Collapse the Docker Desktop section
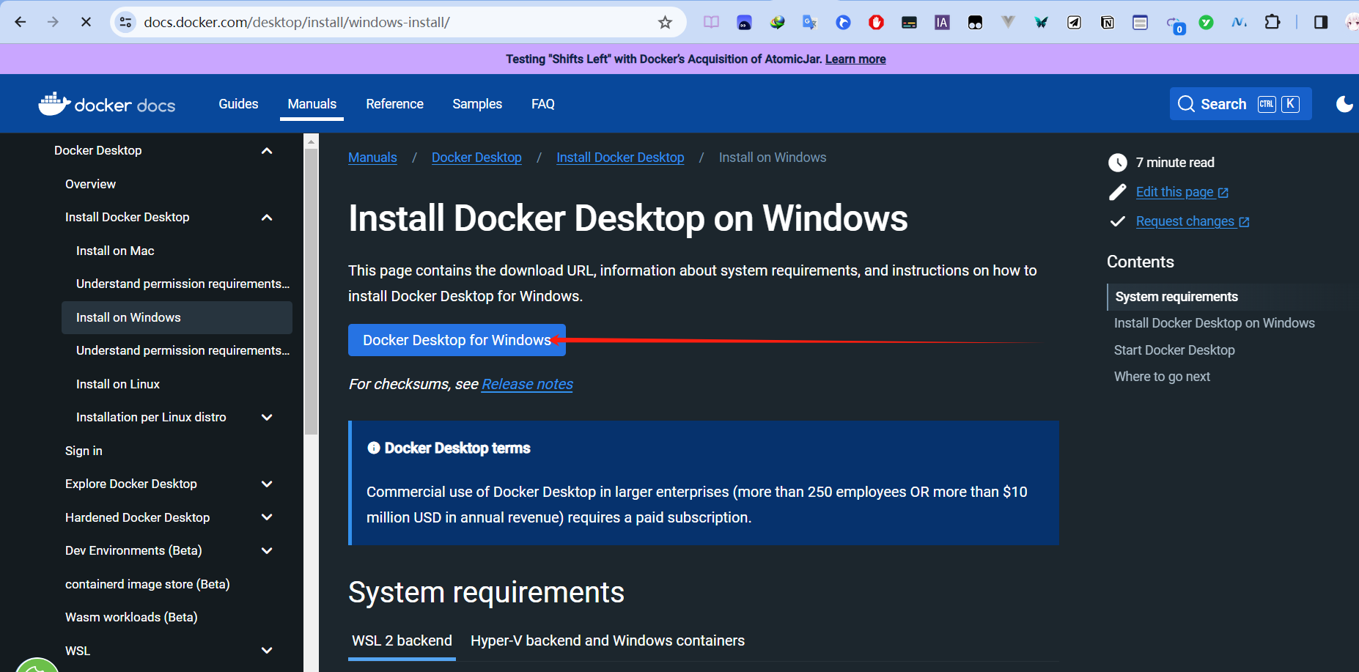Viewport: 1359px width, 672px height. [x=267, y=149]
